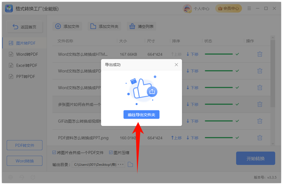Click progress bar of 多张图片如何合并 row

[219, 104]
